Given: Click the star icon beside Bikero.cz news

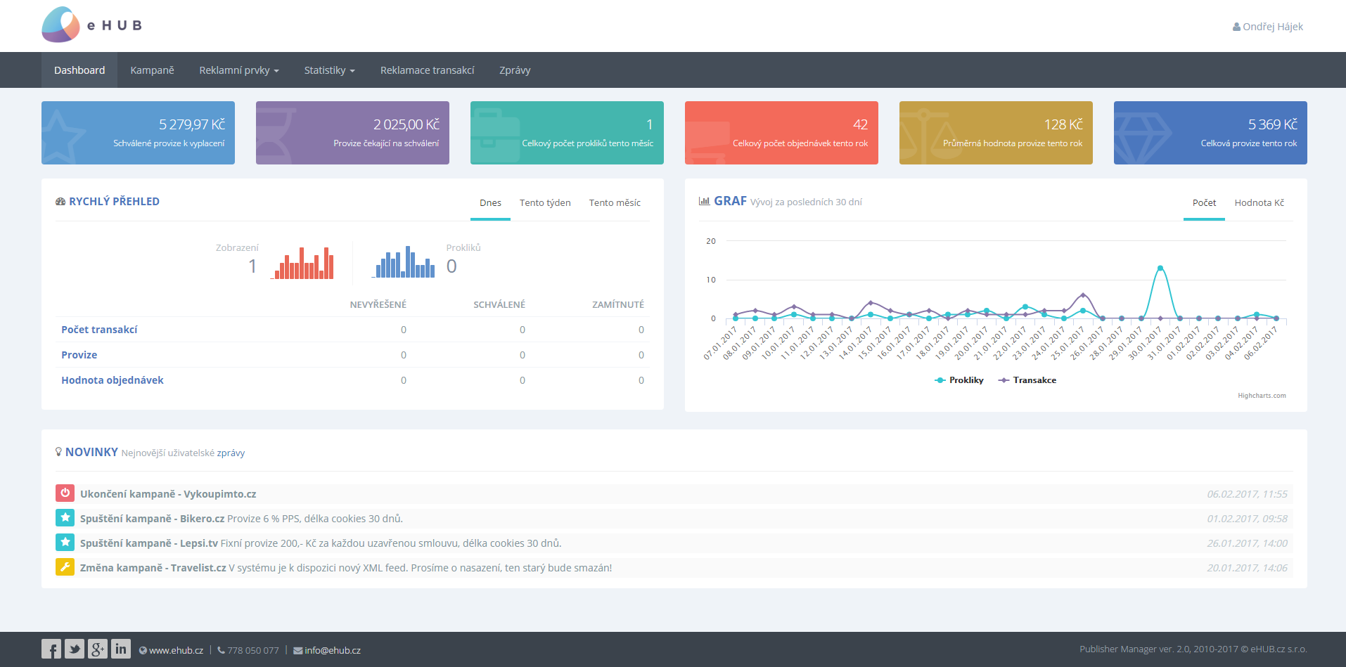Looking at the screenshot, I should tap(65, 518).
